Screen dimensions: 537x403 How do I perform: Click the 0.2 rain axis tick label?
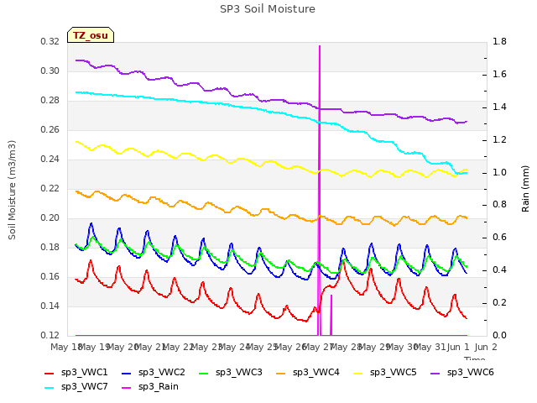(499, 302)
